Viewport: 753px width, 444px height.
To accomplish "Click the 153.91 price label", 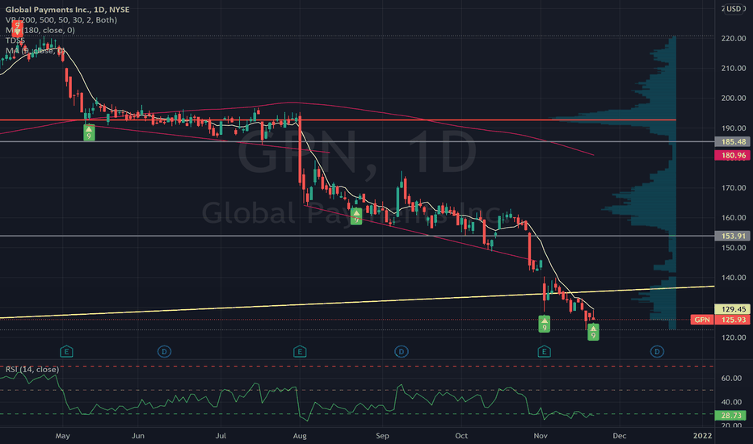I will coord(732,236).
